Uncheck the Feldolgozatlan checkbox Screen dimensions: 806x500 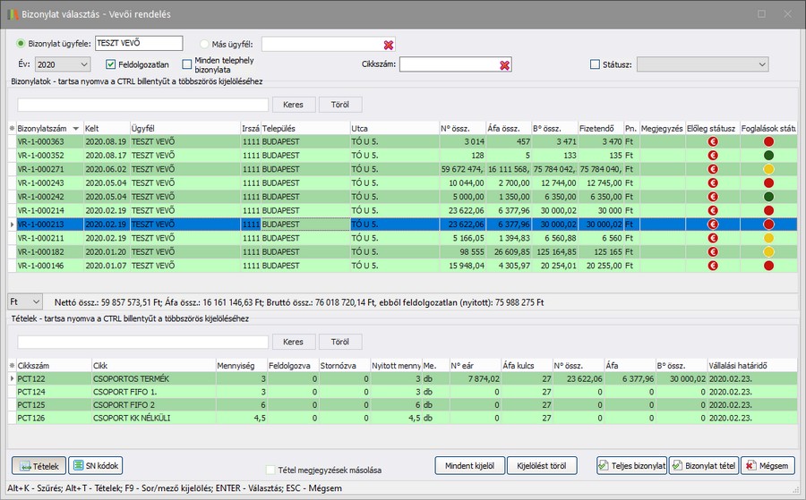pos(111,64)
